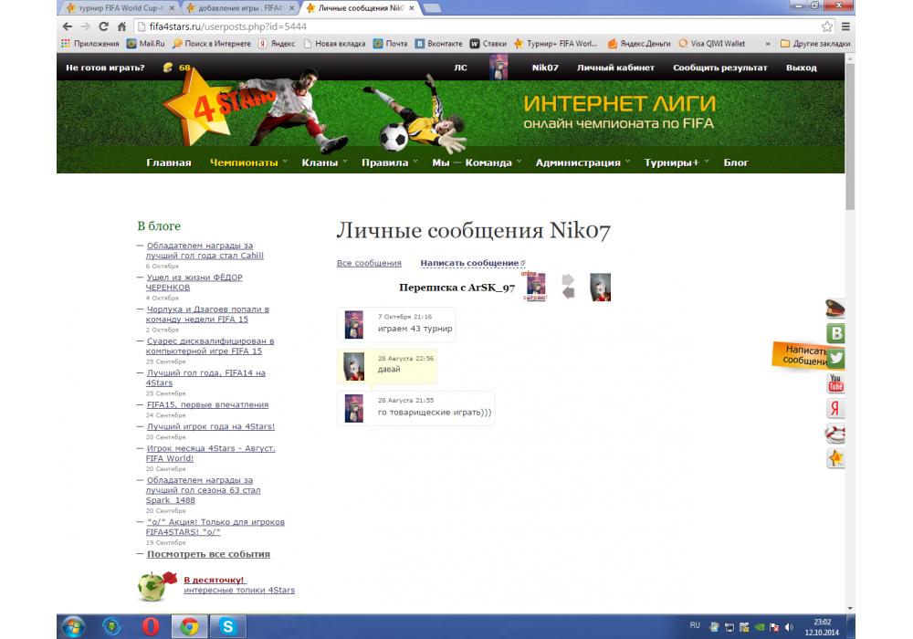Open the Twitter icon in side panel

point(835,359)
